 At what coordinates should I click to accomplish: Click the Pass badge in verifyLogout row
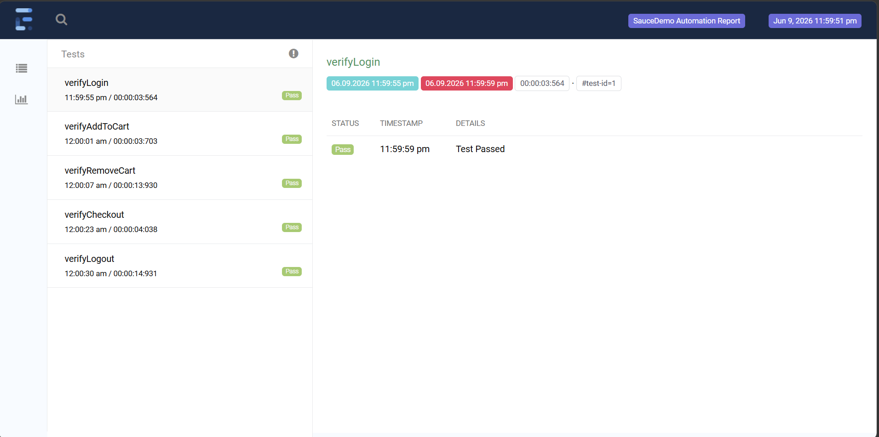point(292,272)
